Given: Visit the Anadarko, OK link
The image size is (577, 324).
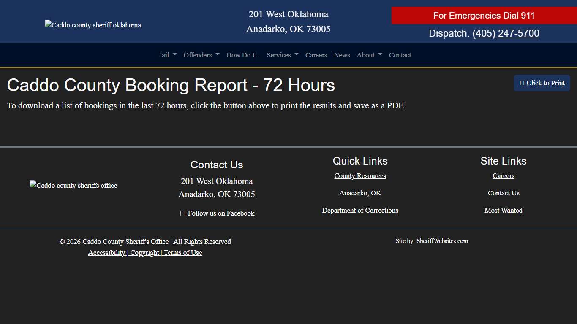Looking at the screenshot, I should click(360, 193).
